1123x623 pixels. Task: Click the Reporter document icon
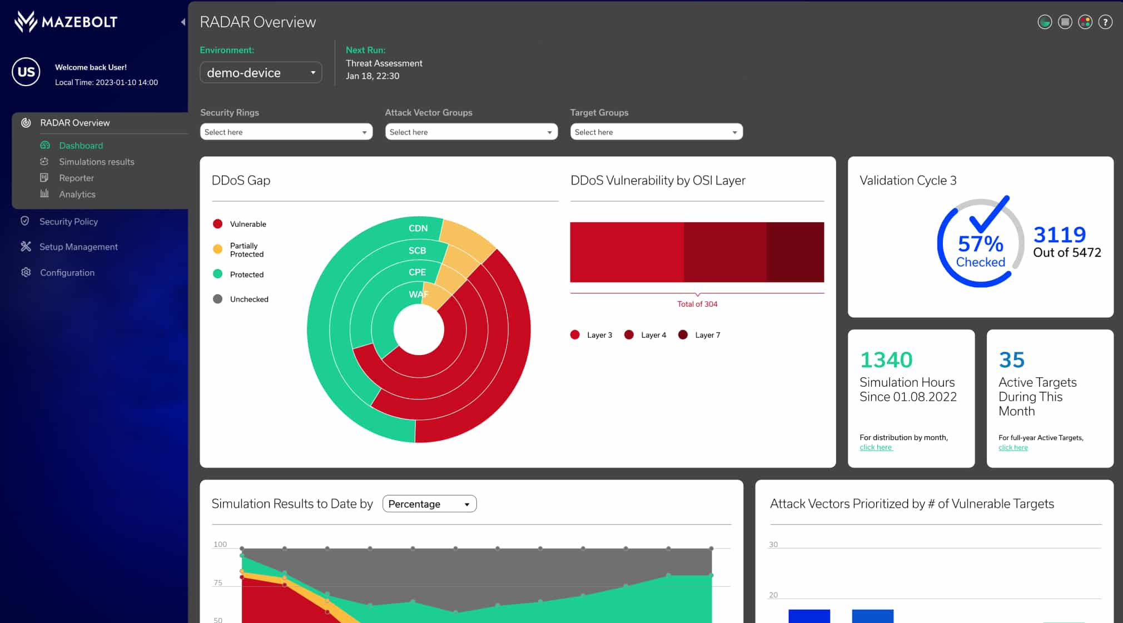(x=44, y=178)
